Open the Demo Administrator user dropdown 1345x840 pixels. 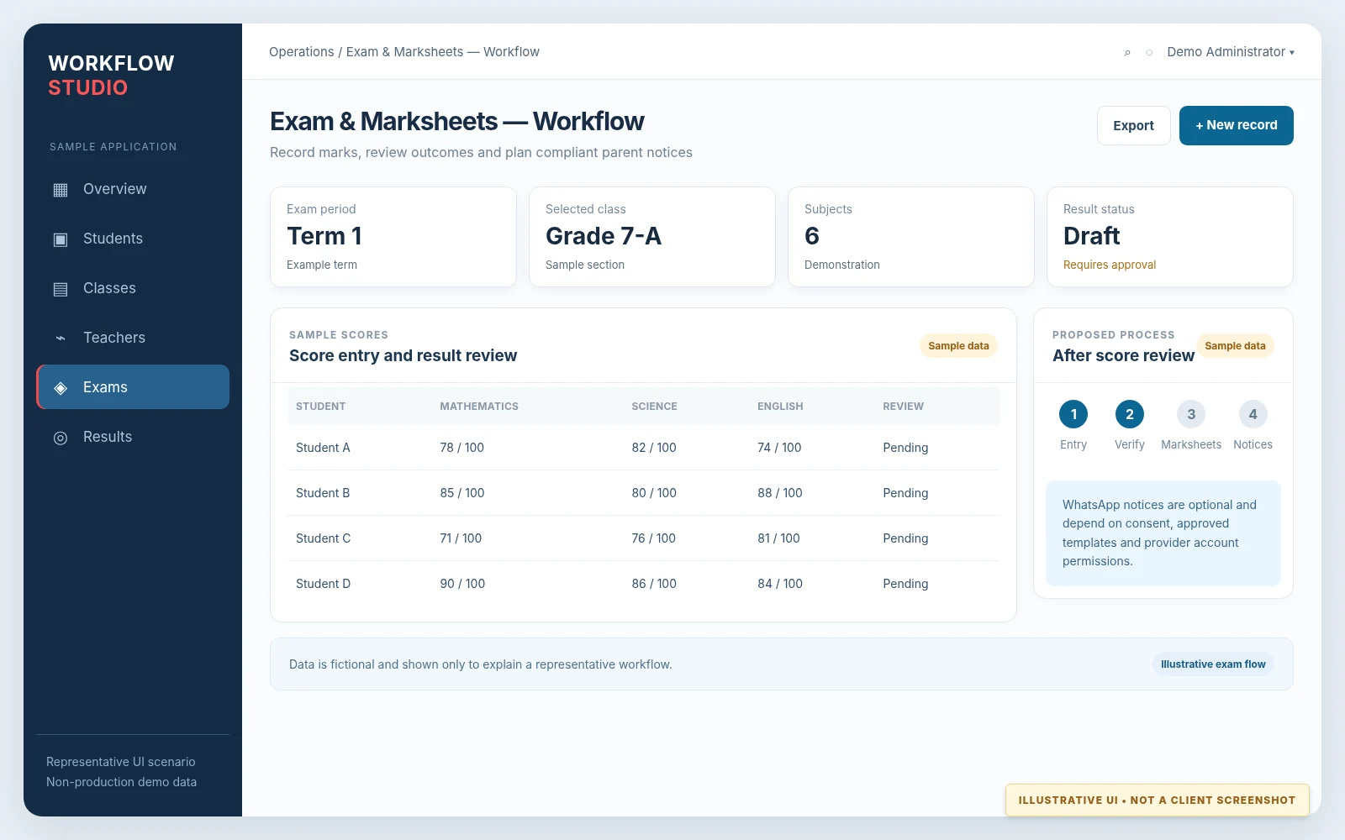[1231, 52]
